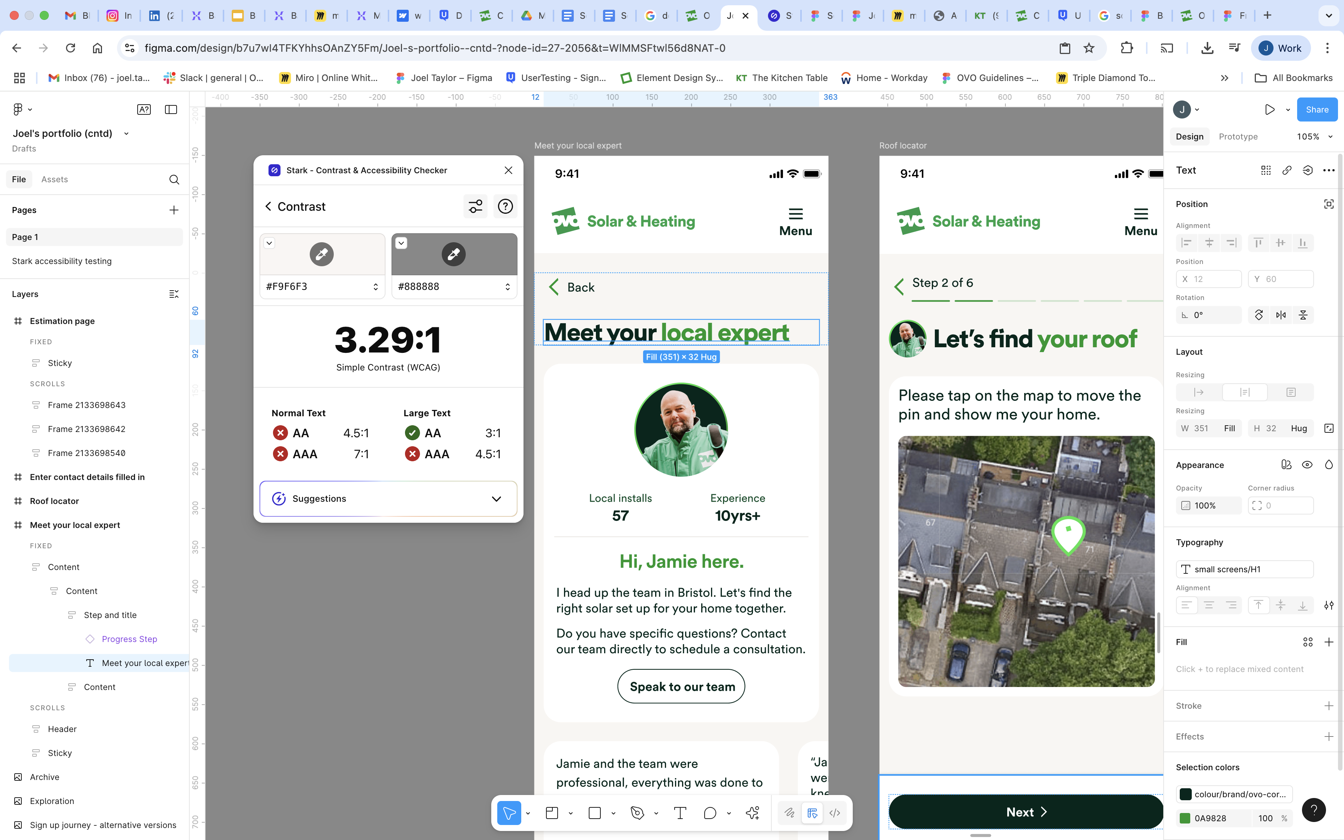Click the 0A9828 green selection color swatch

coord(1185,818)
